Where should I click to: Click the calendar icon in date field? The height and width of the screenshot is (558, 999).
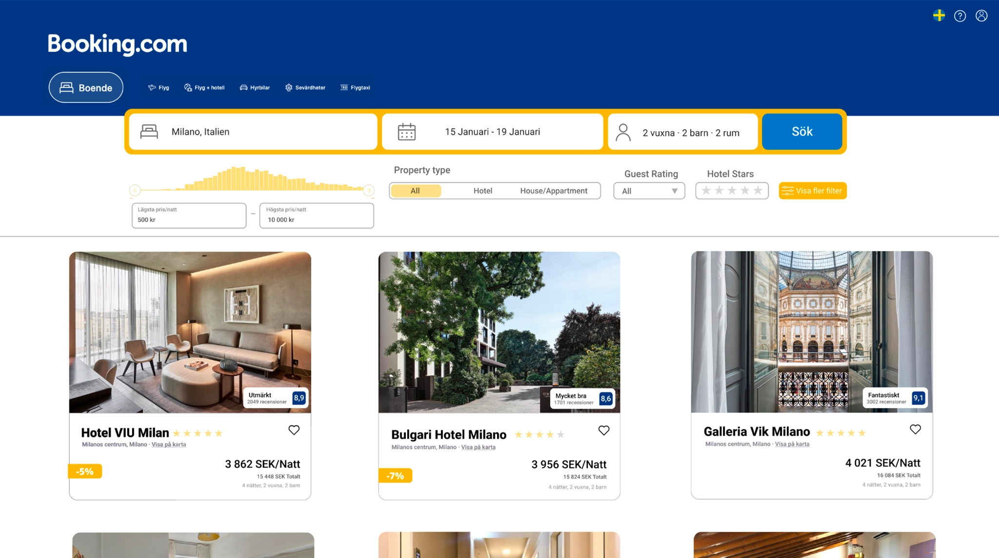(x=406, y=132)
